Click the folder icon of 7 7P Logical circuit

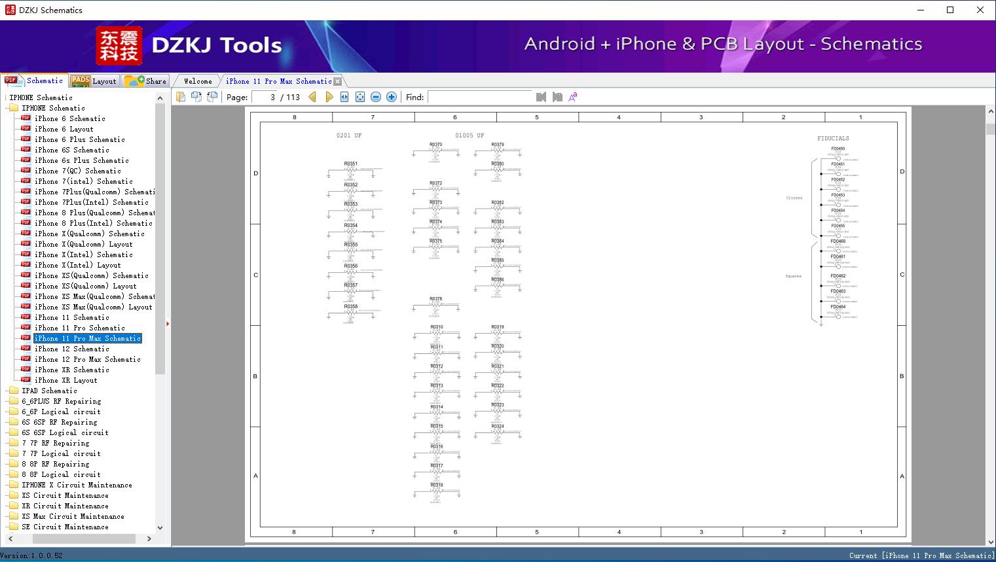(x=13, y=453)
